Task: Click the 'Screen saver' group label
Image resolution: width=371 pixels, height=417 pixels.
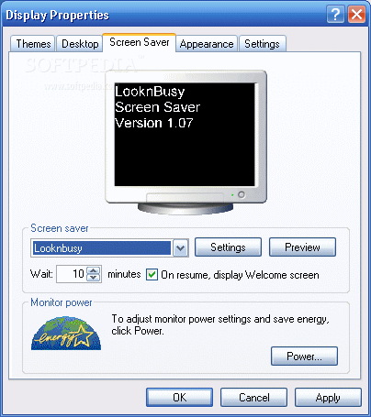Action: pyautogui.click(x=60, y=228)
